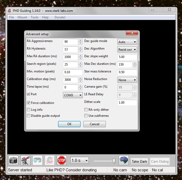The image size is (182, 180).
Task: Increase Max RA duration with up arrow
Action: point(80,56)
